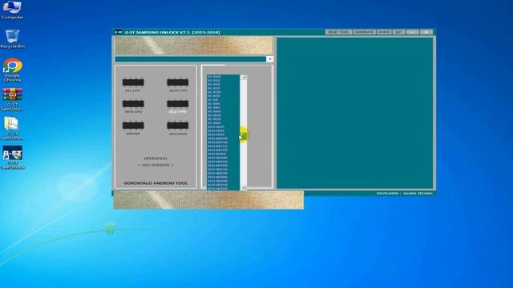The height and width of the screenshot is (288, 513).
Task: Open the G-ST SamUnlock WinRAR archive icon
Action: (13, 99)
